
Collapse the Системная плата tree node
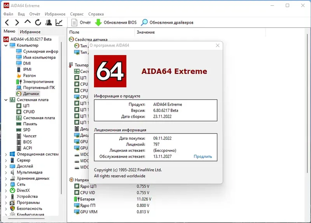point(6,100)
